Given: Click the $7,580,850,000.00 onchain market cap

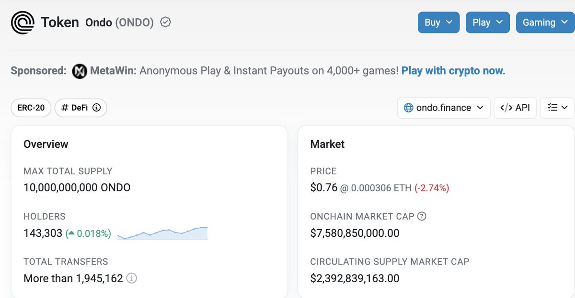Looking at the screenshot, I should point(355,233).
